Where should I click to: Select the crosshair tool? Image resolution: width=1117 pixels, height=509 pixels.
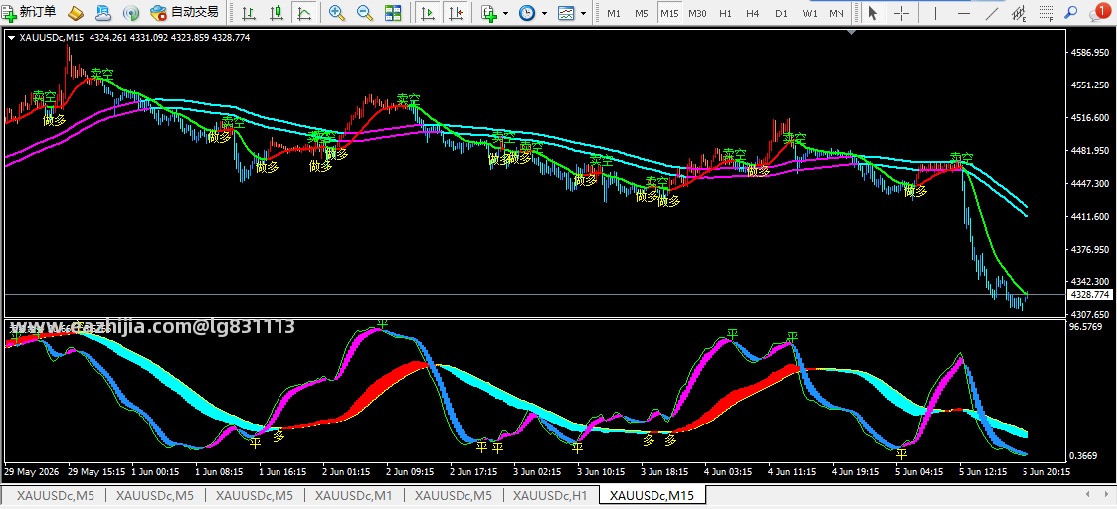(x=901, y=12)
